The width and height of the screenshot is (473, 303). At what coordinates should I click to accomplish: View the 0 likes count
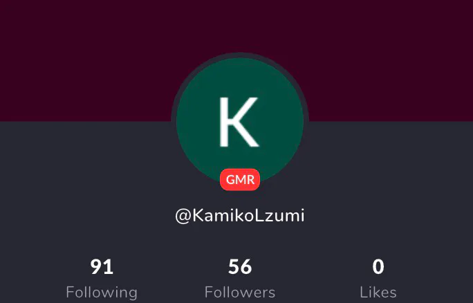click(x=378, y=267)
